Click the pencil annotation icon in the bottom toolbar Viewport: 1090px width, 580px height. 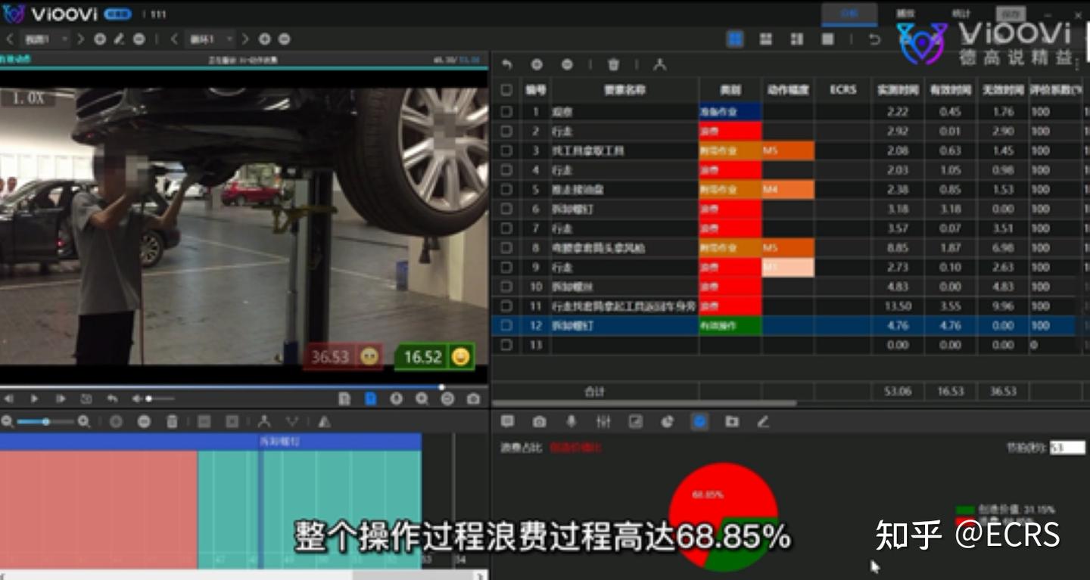763,422
